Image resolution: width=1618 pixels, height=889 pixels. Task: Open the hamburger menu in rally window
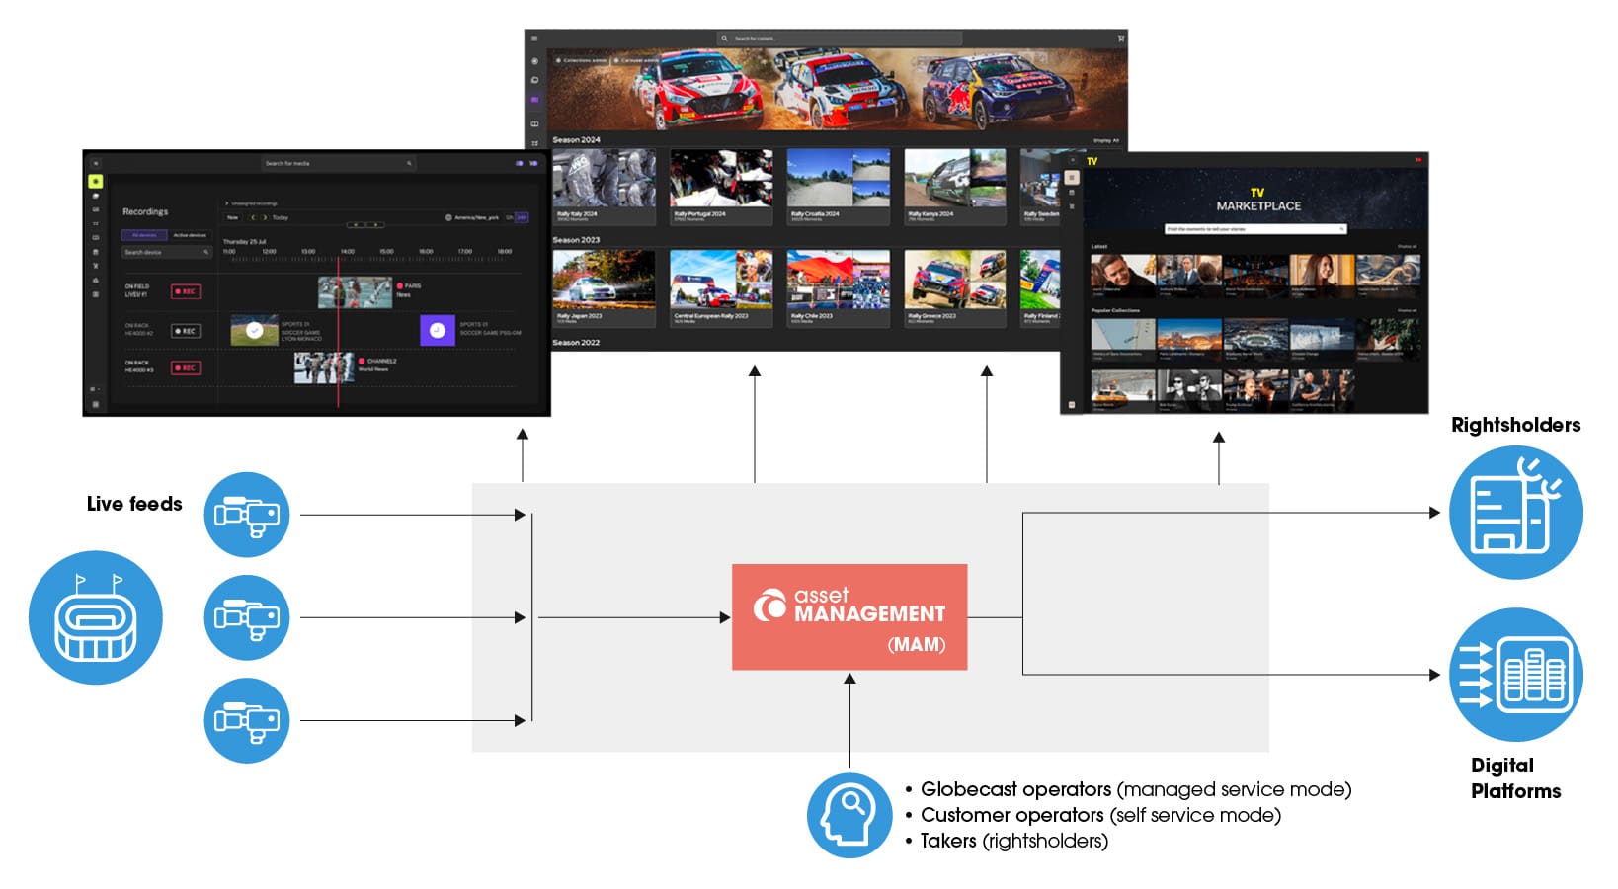coord(534,39)
